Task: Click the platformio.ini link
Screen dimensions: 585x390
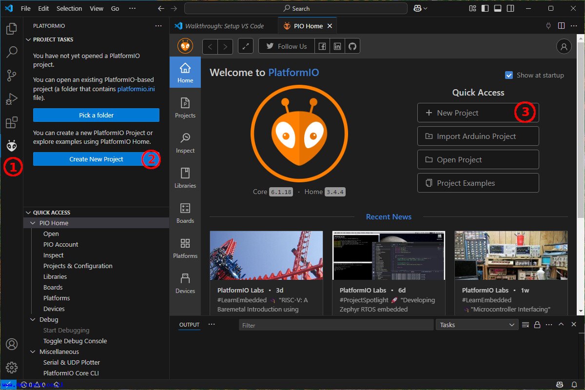Action: [x=137, y=89]
